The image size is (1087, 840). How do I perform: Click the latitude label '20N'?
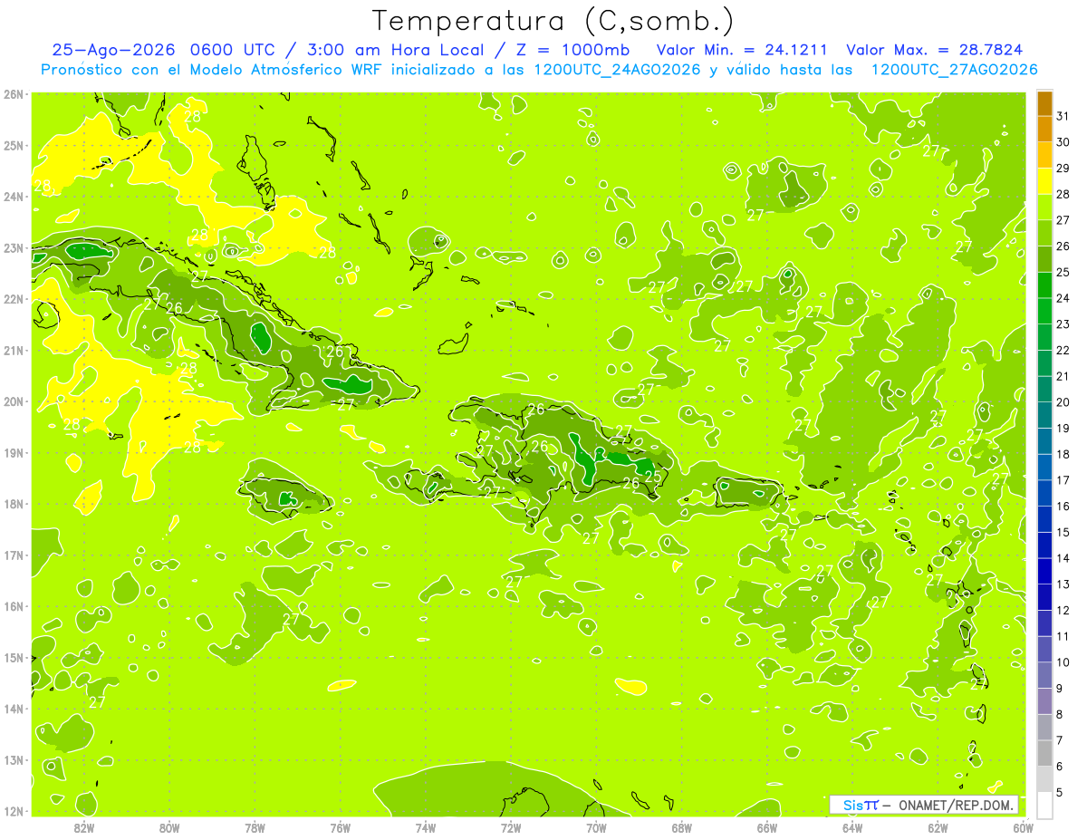tap(14, 401)
